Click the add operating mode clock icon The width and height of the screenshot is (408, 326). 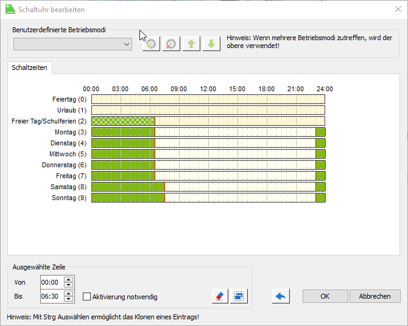[x=151, y=44]
